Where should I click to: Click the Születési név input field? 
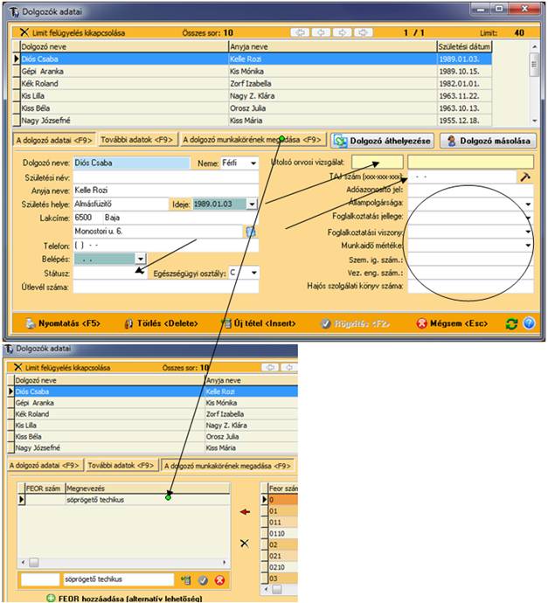pos(166,177)
